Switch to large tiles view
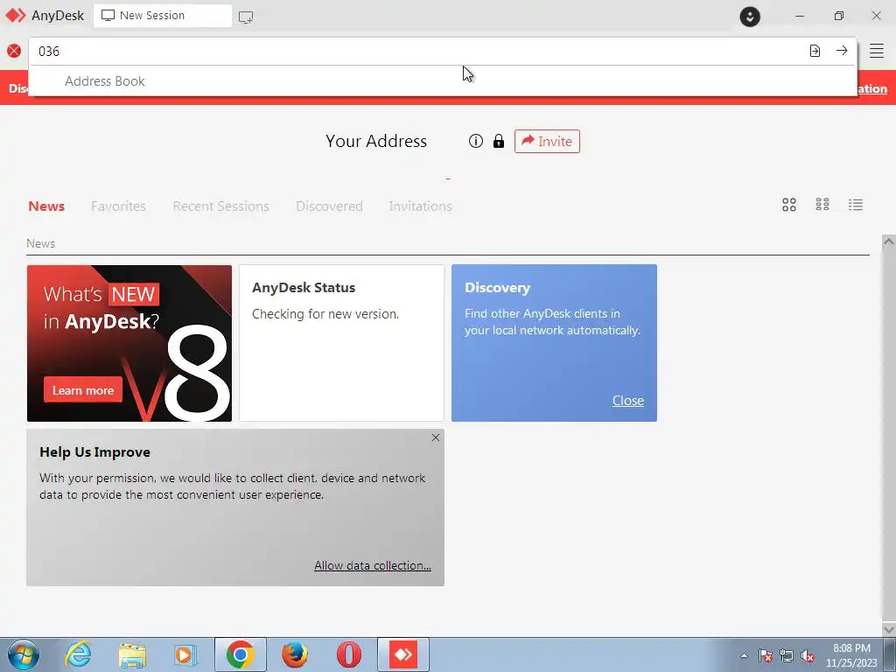 789,205
